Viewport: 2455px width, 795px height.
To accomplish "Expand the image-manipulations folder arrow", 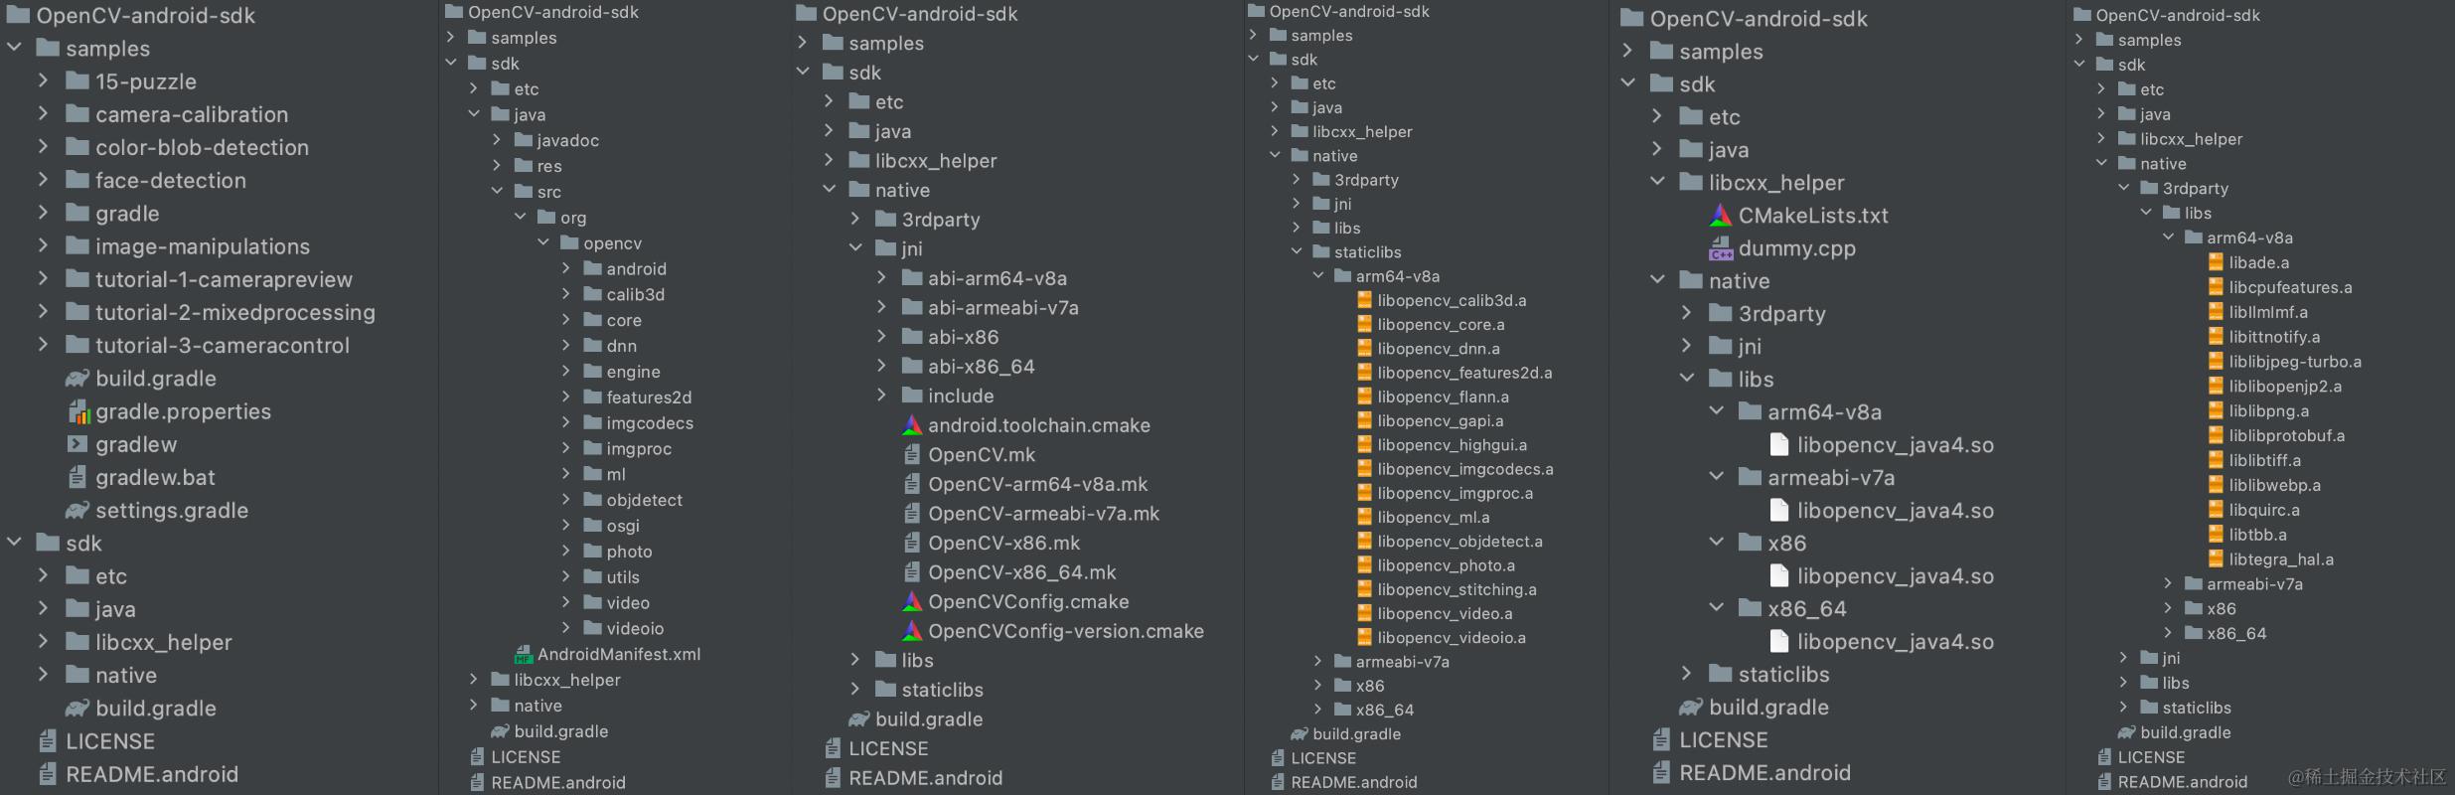I will (43, 246).
